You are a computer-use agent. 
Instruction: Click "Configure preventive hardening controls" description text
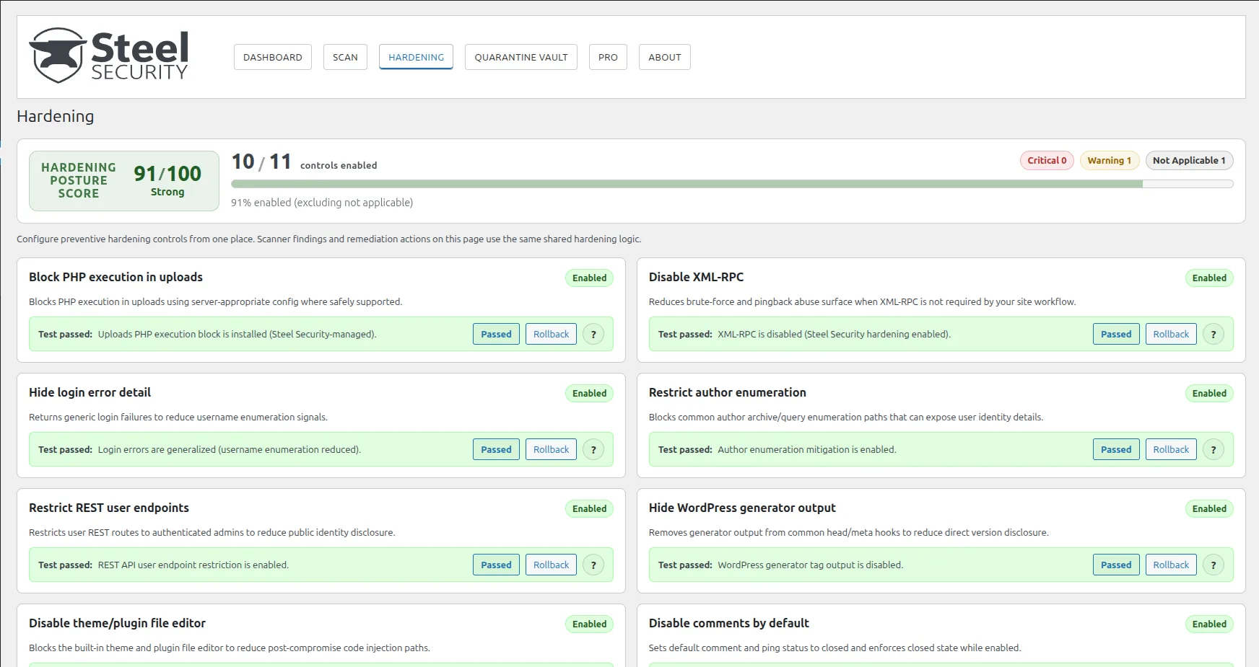(x=328, y=239)
